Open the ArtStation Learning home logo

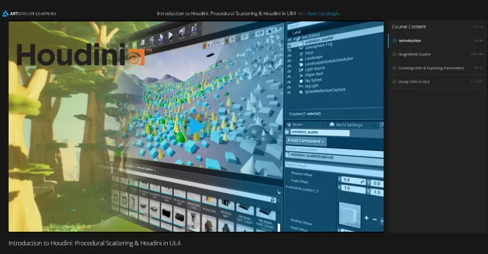tap(29, 14)
